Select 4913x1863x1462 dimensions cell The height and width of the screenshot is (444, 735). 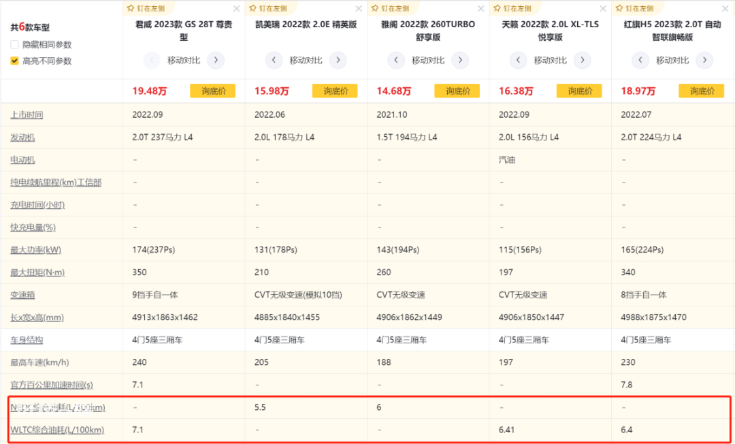pyautogui.click(x=165, y=317)
